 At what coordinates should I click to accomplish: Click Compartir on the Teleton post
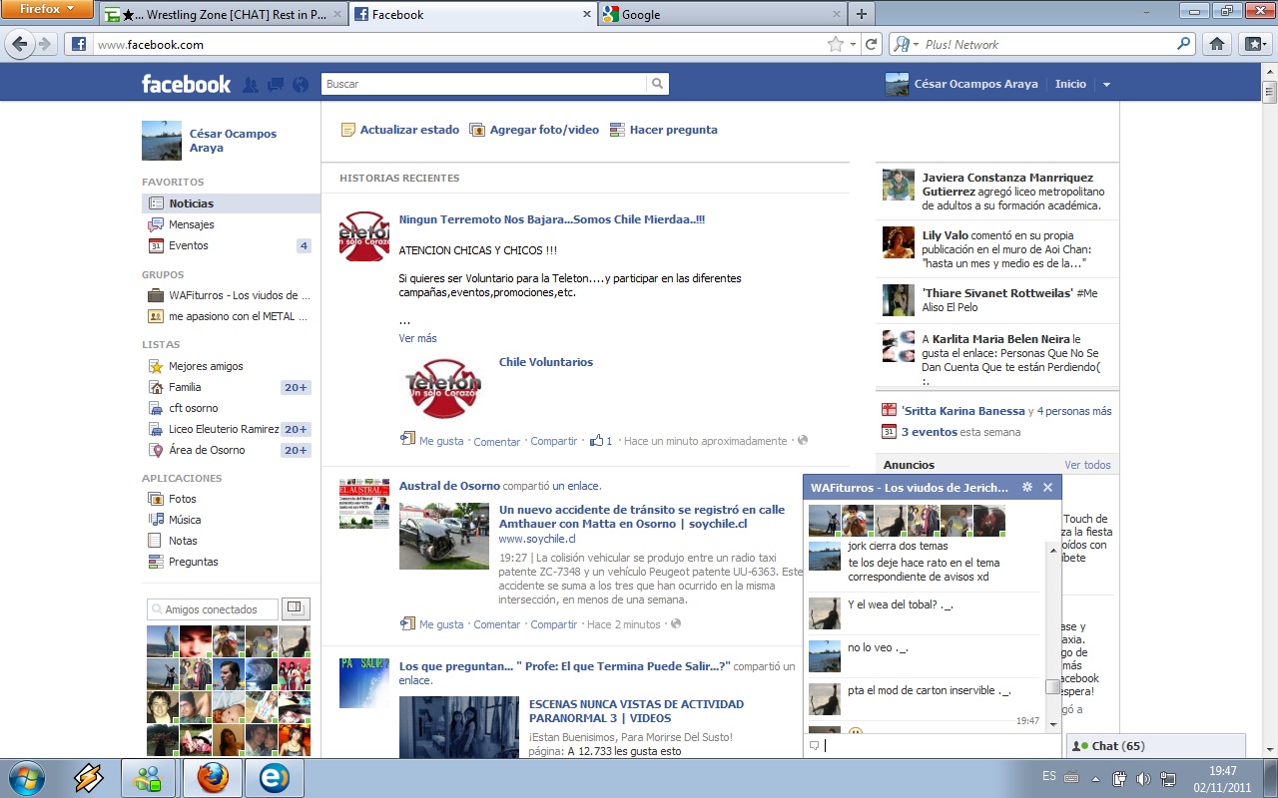[554, 441]
